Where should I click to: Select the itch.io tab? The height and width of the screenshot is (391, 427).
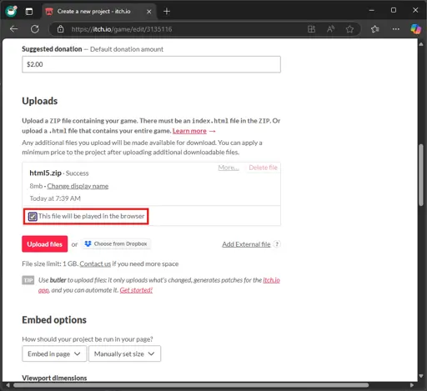pyautogui.click(x=100, y=12)
